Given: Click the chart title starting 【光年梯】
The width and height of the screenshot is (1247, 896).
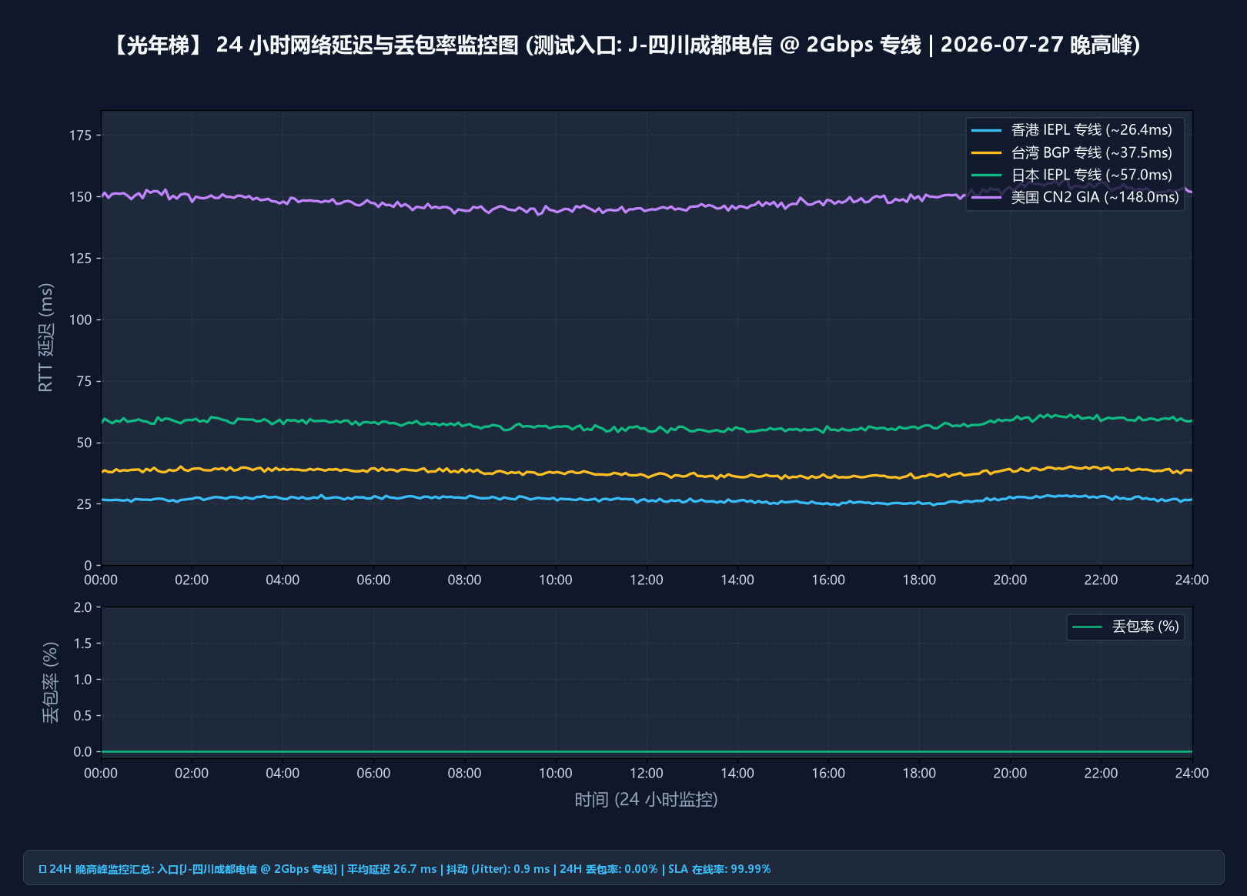Looking at the screenshot, I should point(623,45).
